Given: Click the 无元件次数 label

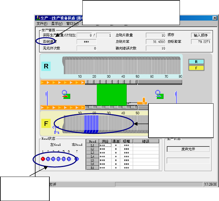Looking at the screenshot, I should (x=51, y=48).
